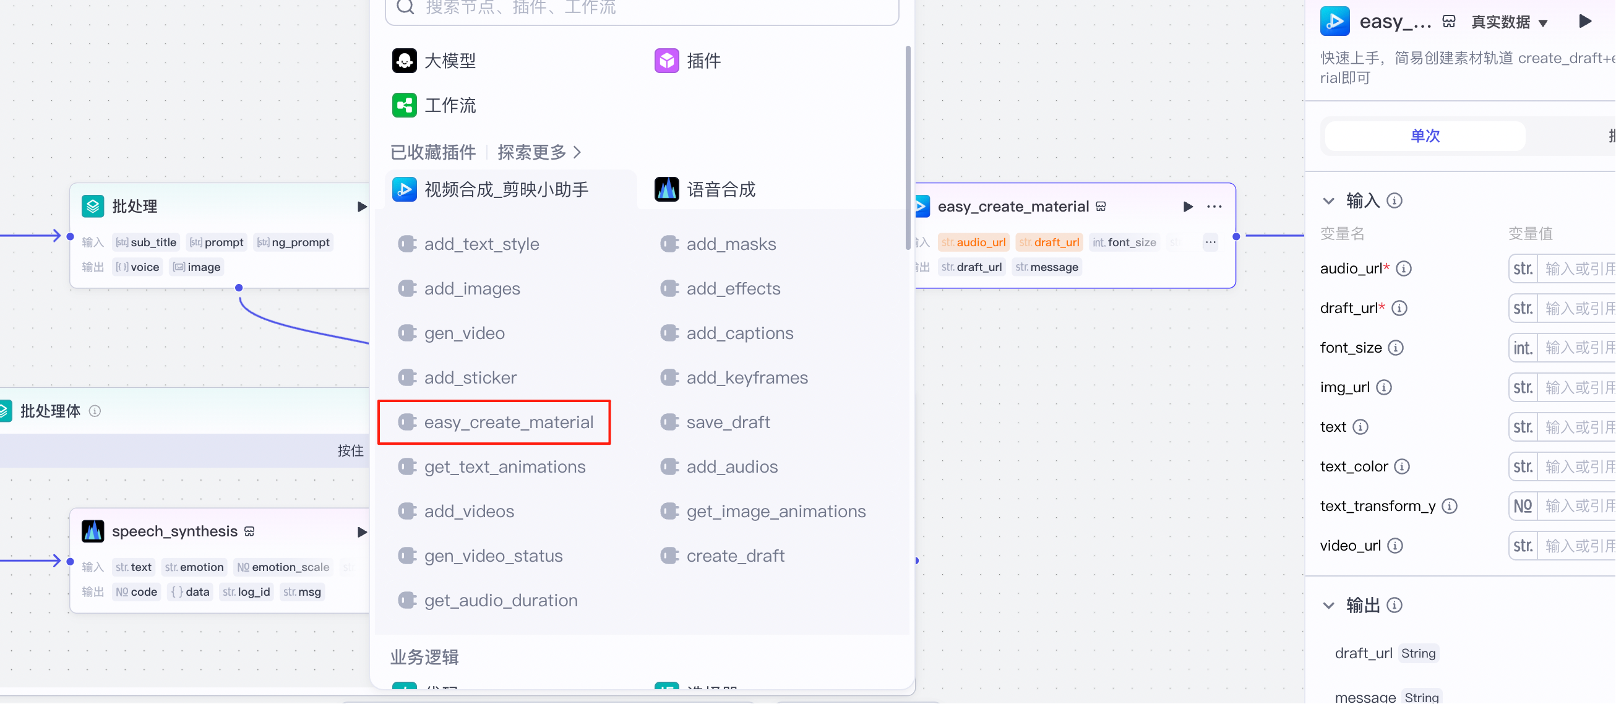Run the speech_synthesis node via its play icon
Viewport: 1616px width, 704px height.
coord(361,532)
